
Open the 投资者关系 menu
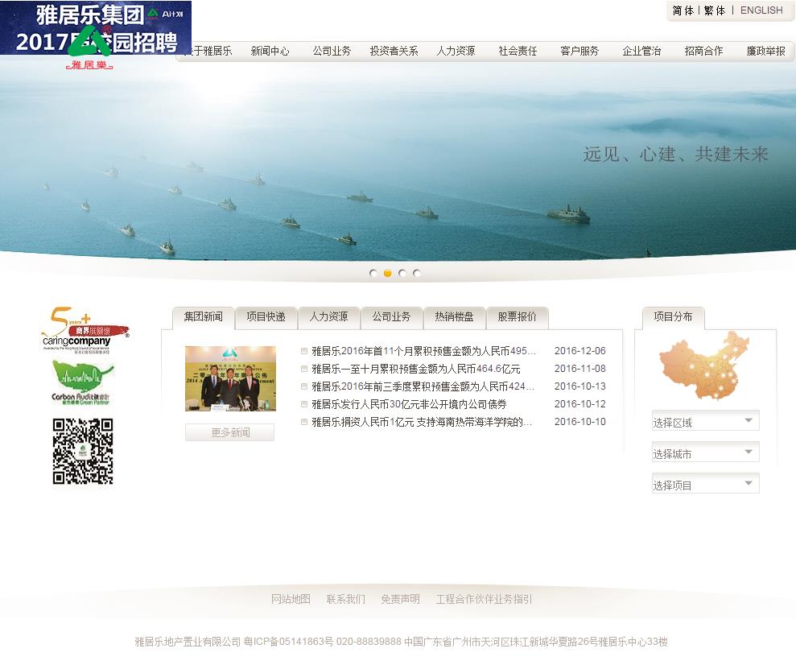[x=394, y=51]
